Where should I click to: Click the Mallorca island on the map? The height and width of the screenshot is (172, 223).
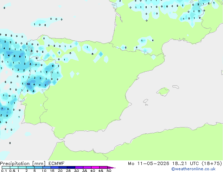pos(163,92)
